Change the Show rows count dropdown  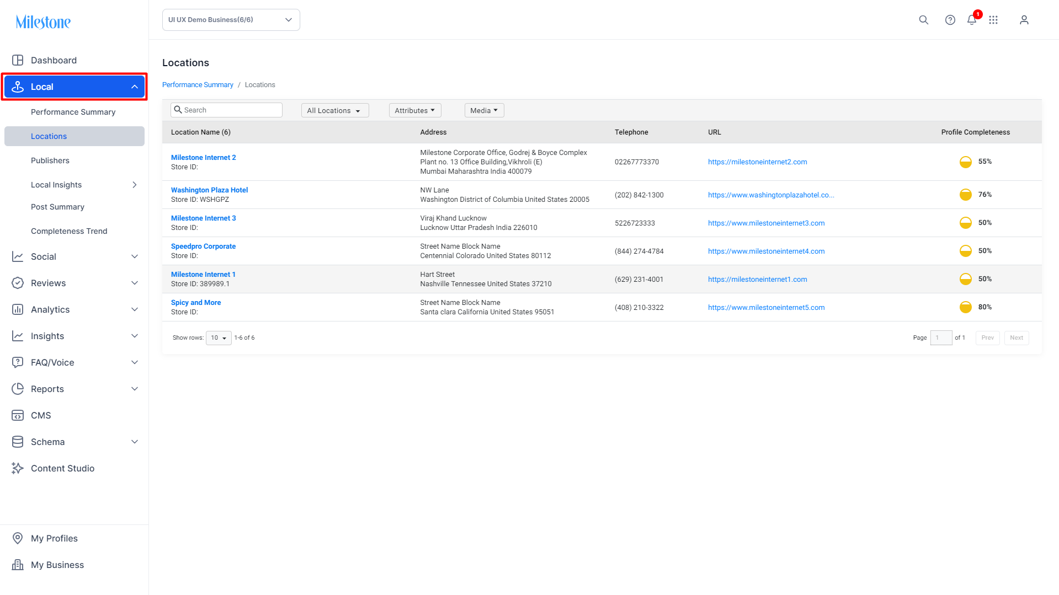tap(219, 338)
